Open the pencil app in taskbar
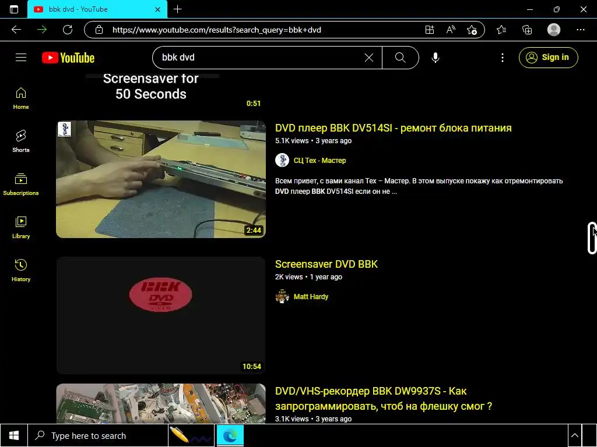The height and width of the screenshot is (447, 597). tap(191, 435)
